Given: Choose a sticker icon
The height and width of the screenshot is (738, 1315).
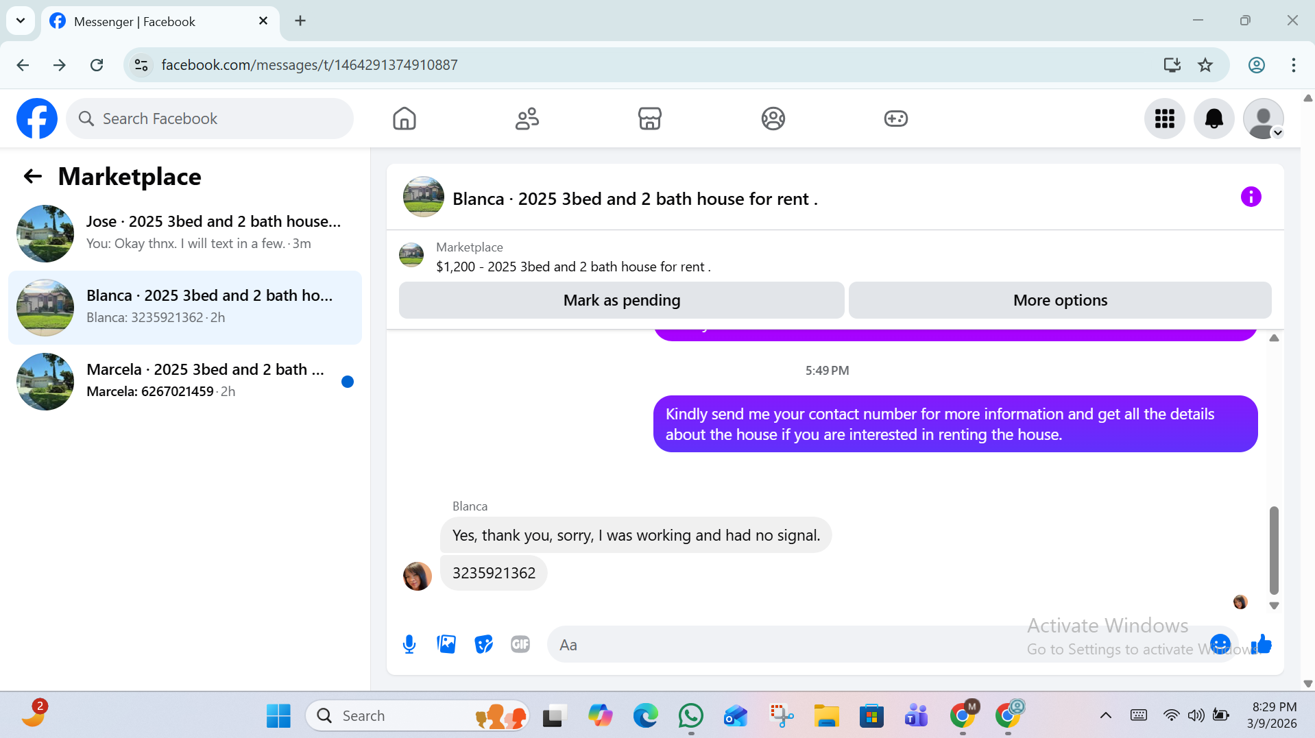Looking at the screenshot, I should click(483, 644).
